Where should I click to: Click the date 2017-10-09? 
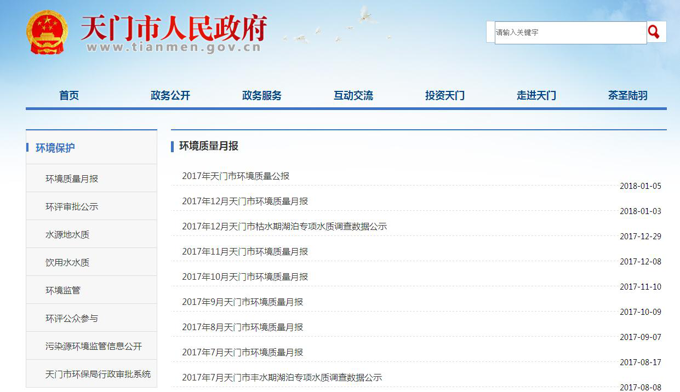pos(641,312)
